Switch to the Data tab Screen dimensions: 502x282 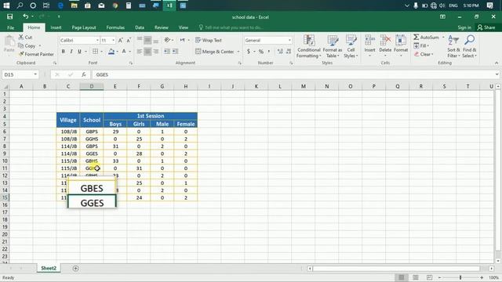click(x=140, y=27)
